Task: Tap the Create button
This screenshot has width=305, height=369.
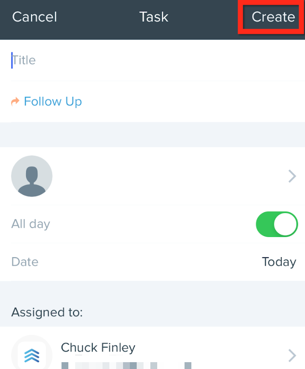Action: tap(273, 17)
